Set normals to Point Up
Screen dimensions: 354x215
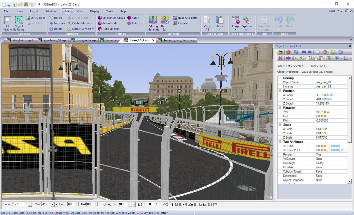pos(135,23)
